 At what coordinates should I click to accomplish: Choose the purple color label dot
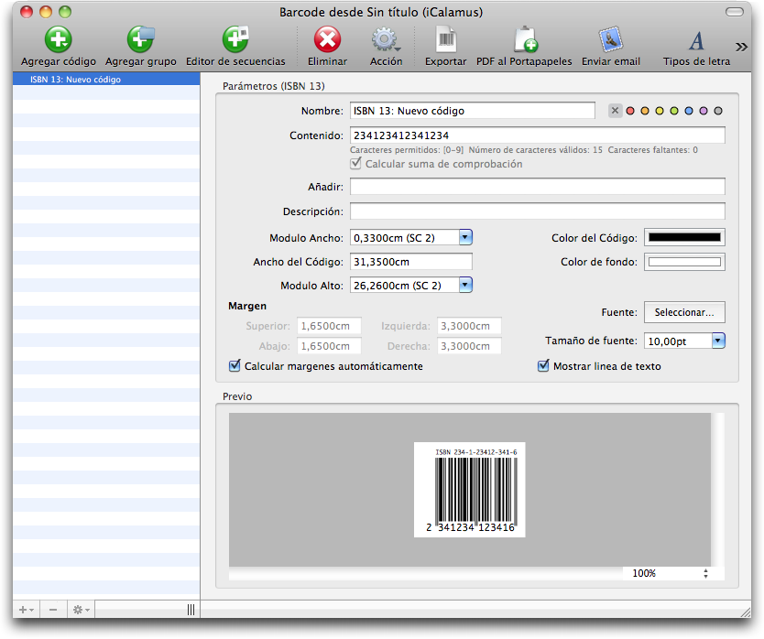point(704,111)
